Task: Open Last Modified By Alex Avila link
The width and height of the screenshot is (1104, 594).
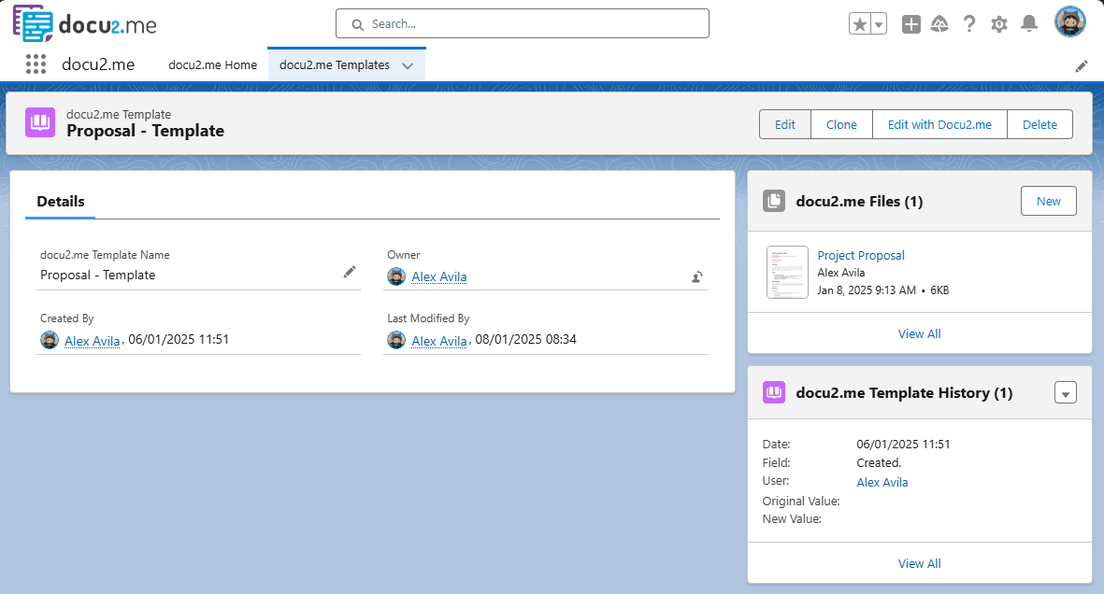Action: tap(439, 341)
